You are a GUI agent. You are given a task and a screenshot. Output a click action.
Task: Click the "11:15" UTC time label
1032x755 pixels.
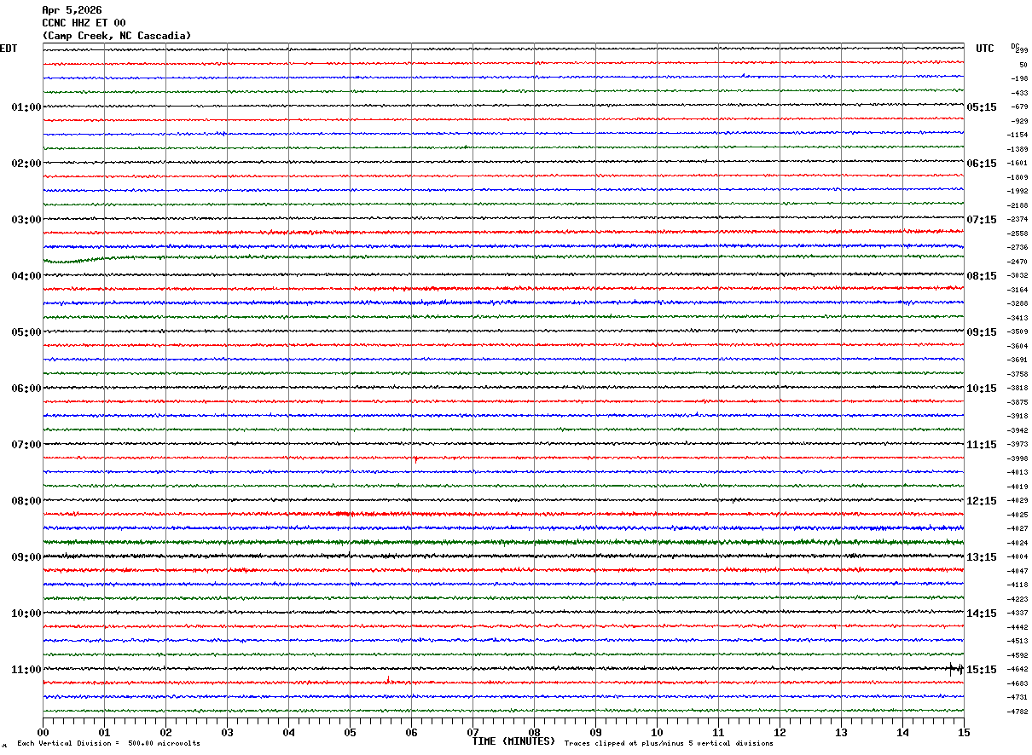[x=982, y=445]
